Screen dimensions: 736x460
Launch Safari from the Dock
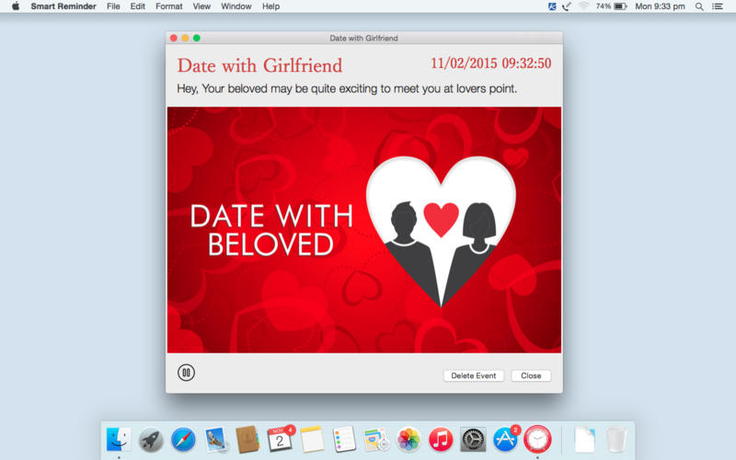click(182, 440)
